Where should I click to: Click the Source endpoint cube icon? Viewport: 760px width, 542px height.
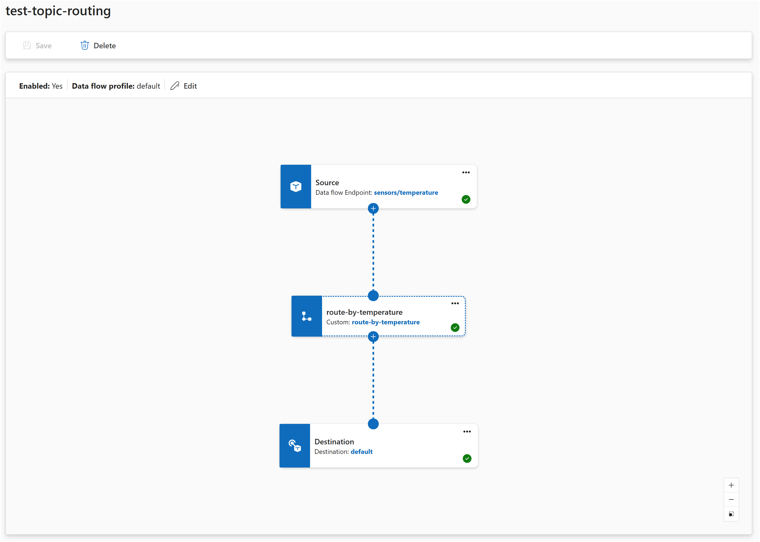tap(296, 186)
